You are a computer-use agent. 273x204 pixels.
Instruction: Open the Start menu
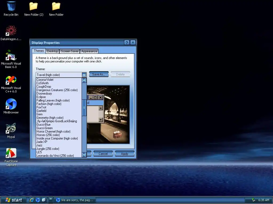(14, 200)
